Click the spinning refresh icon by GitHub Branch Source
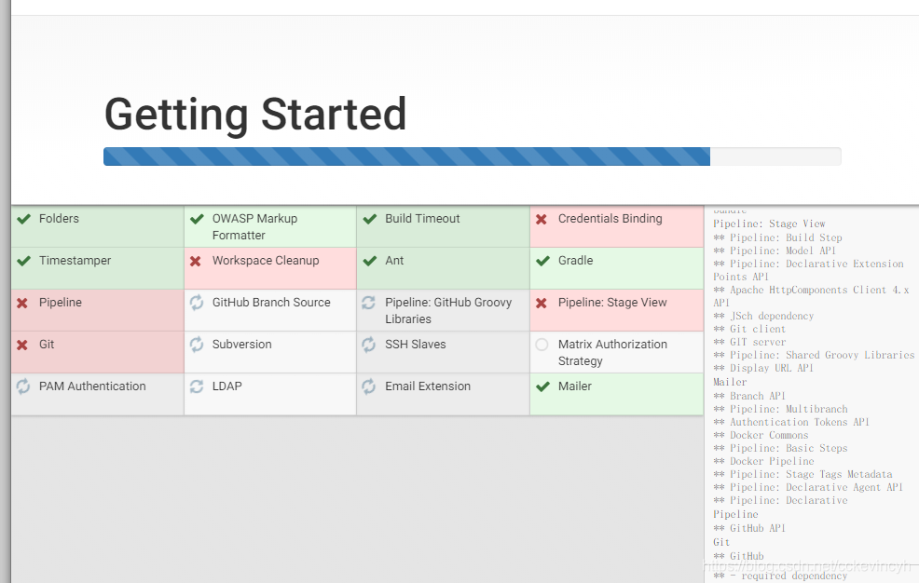The width and height of the screenshot is (919, 583). click(197, 303)
